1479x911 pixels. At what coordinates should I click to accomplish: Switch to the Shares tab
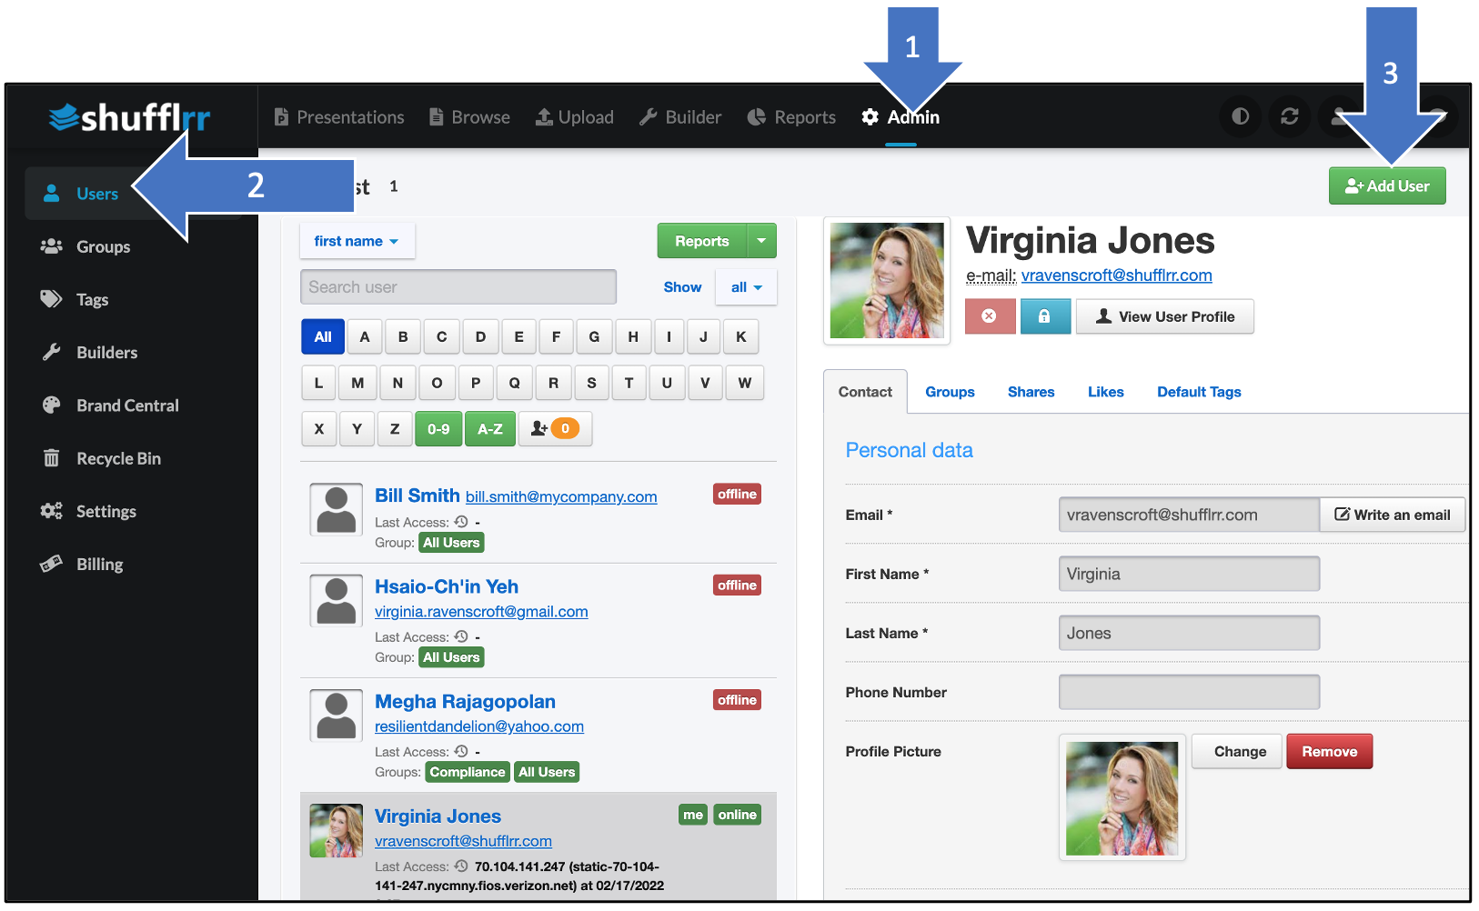point(1031,392)
